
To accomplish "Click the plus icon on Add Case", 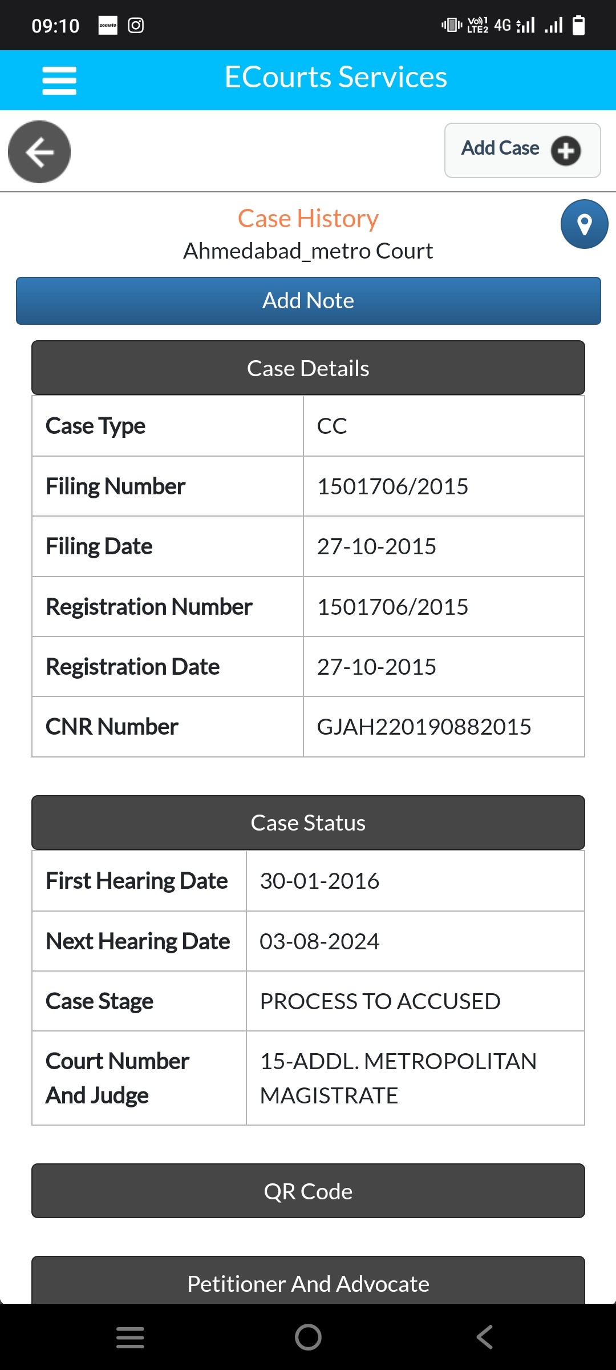I will 565,151.
